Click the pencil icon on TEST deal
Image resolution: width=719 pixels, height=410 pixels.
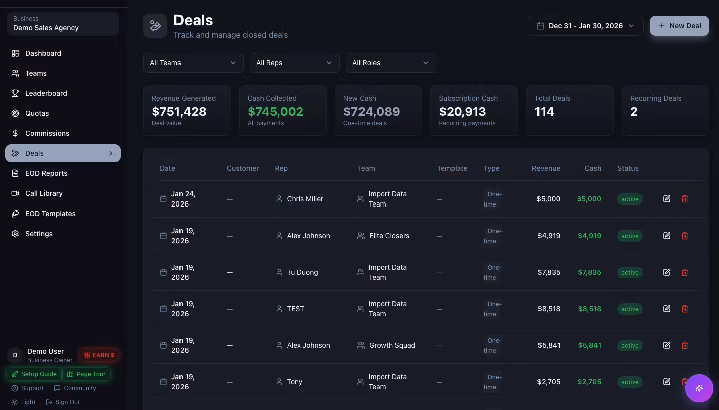click(667, 309)
